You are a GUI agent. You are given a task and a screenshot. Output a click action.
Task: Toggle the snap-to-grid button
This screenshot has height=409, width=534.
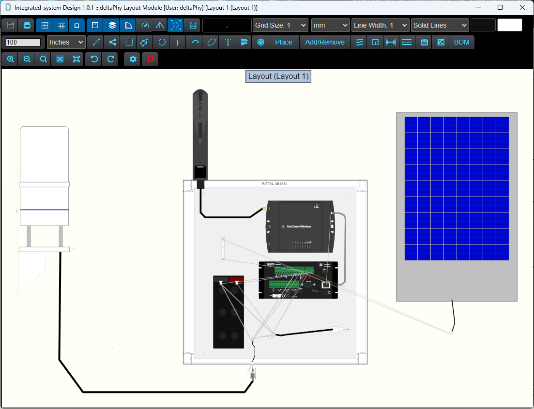click(x=61, y=25)
